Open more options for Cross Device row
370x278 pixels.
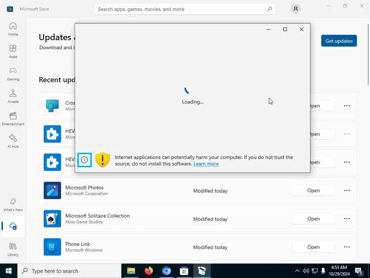pos(347,106)
